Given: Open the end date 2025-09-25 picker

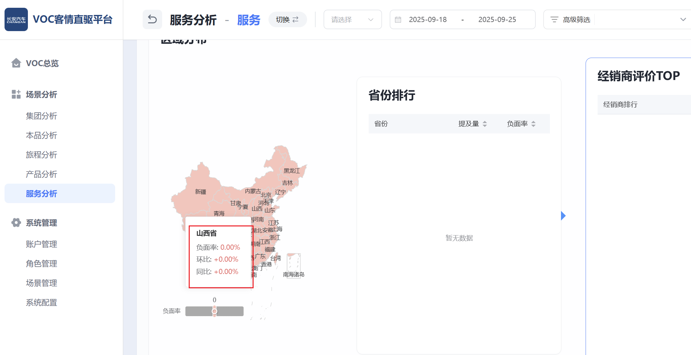Looking at the screenshot, I should click(497, 20).
